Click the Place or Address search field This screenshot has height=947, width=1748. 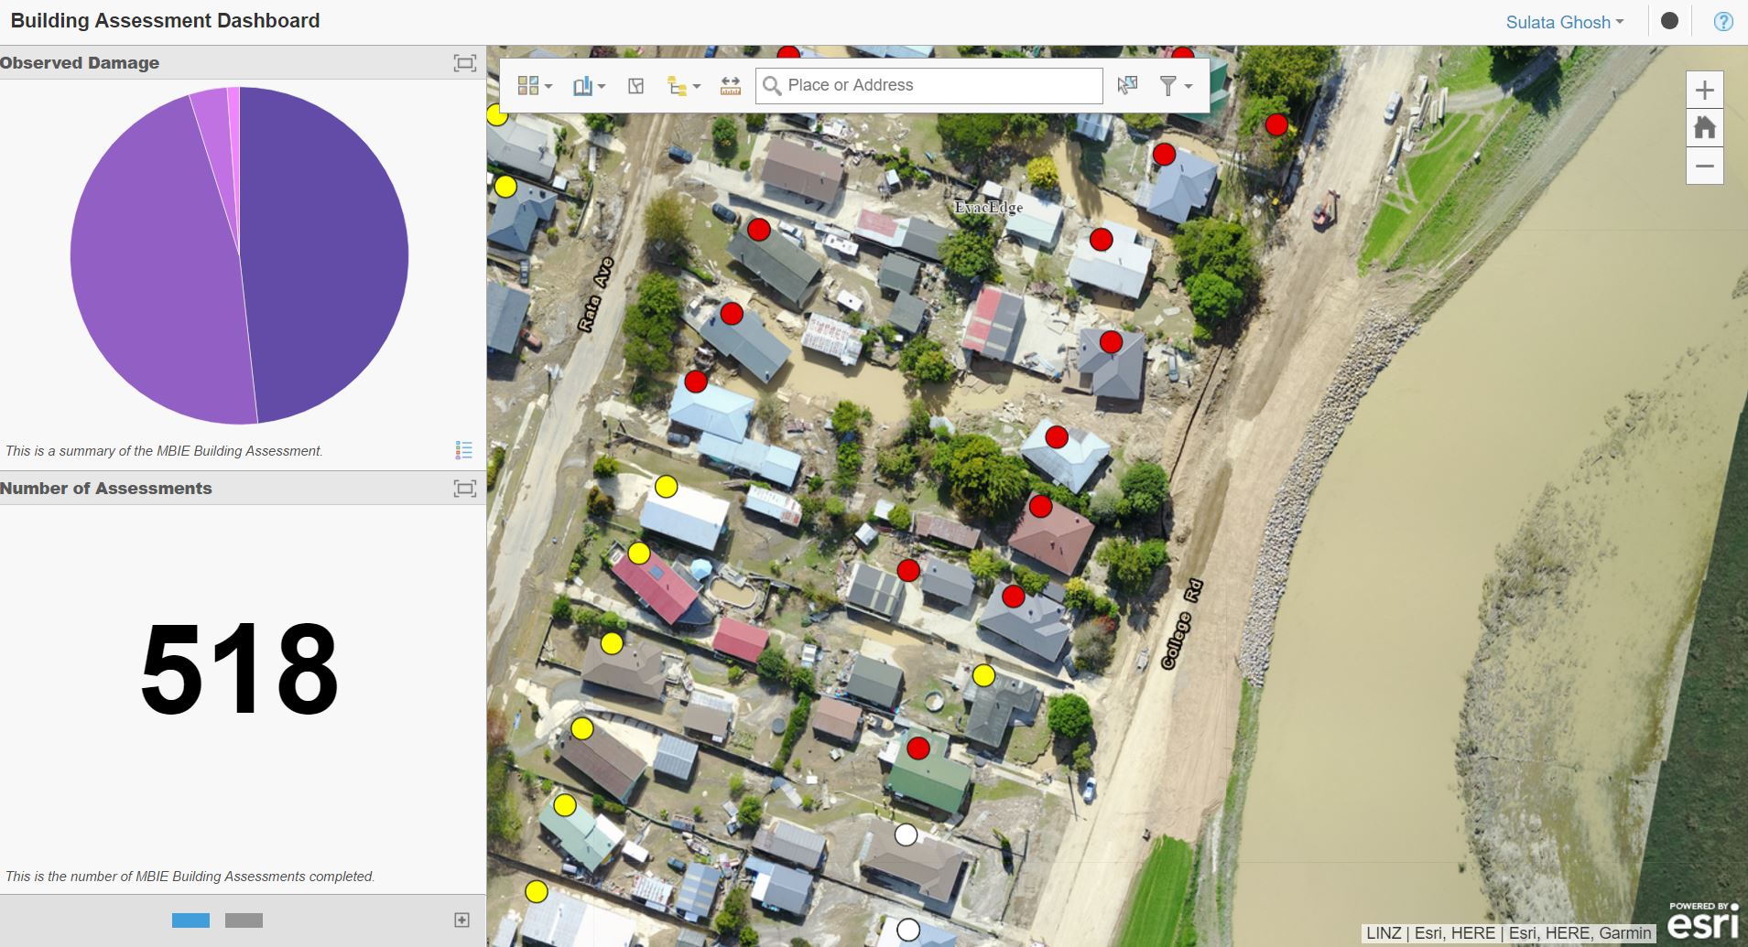928,85
